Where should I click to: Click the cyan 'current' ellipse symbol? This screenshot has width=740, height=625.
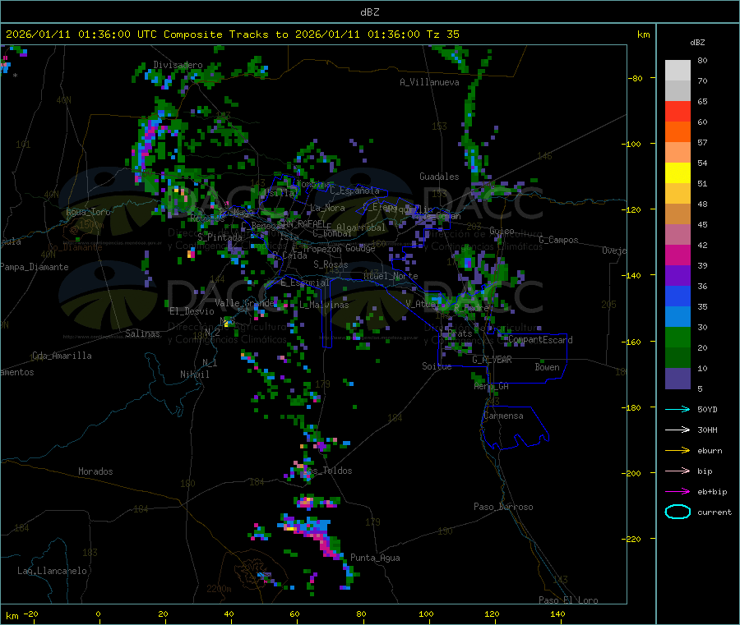pos(678,512)
